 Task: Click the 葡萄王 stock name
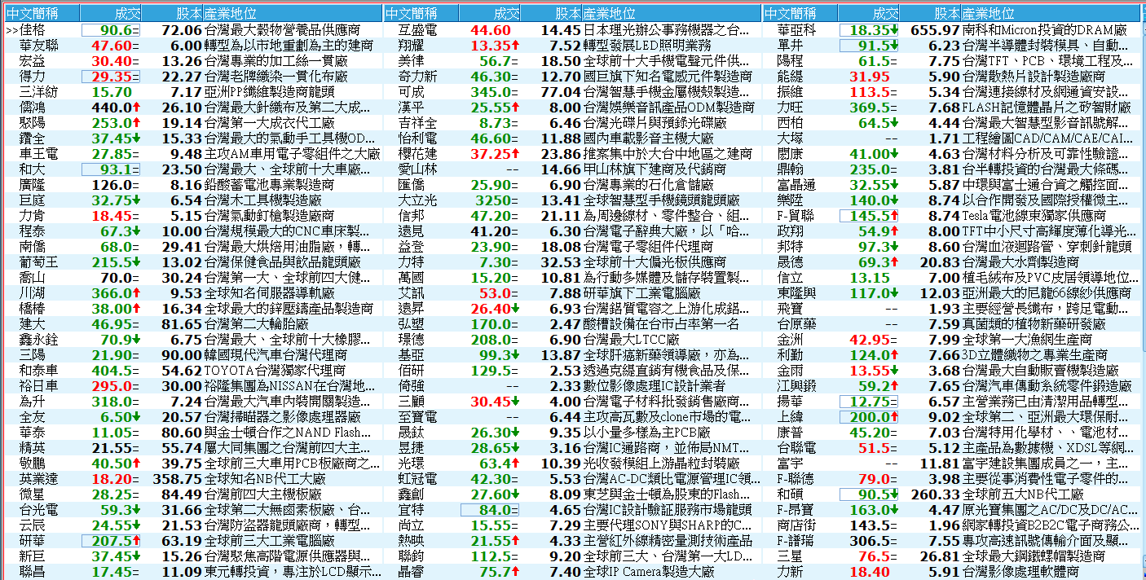[x=39, y=261]
